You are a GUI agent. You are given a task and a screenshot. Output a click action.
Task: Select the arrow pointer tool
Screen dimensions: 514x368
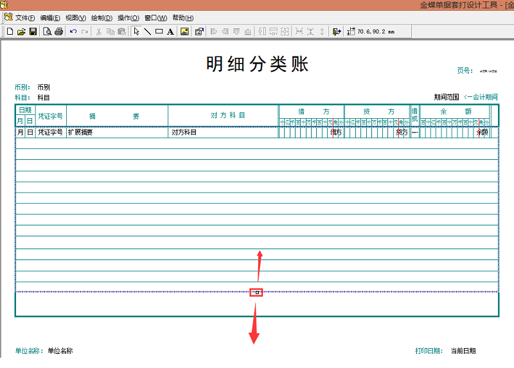click(x=136, y=31)
